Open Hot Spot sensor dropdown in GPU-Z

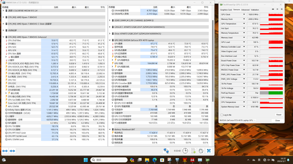click(244, 28)
